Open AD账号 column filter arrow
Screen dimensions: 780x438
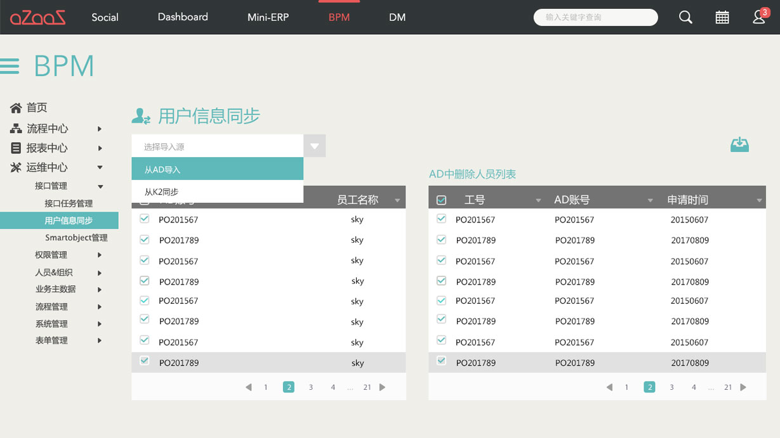click(x=650, y=200)
